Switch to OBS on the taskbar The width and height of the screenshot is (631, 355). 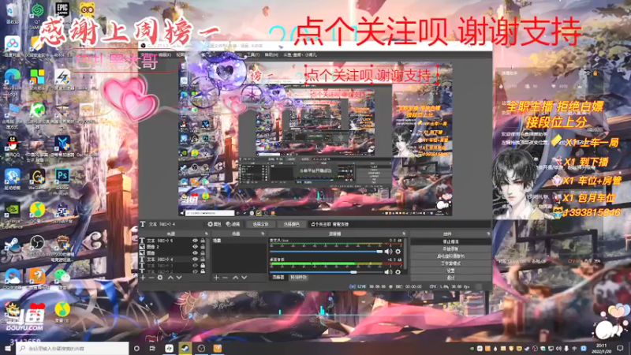tap(201, 348)
